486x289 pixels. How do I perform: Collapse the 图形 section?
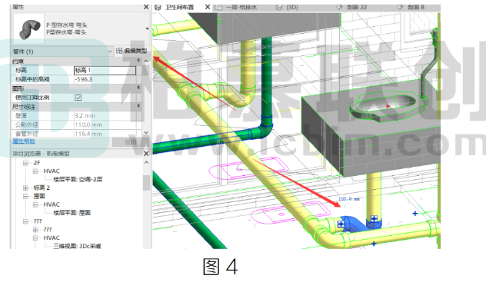pos(138,88)
